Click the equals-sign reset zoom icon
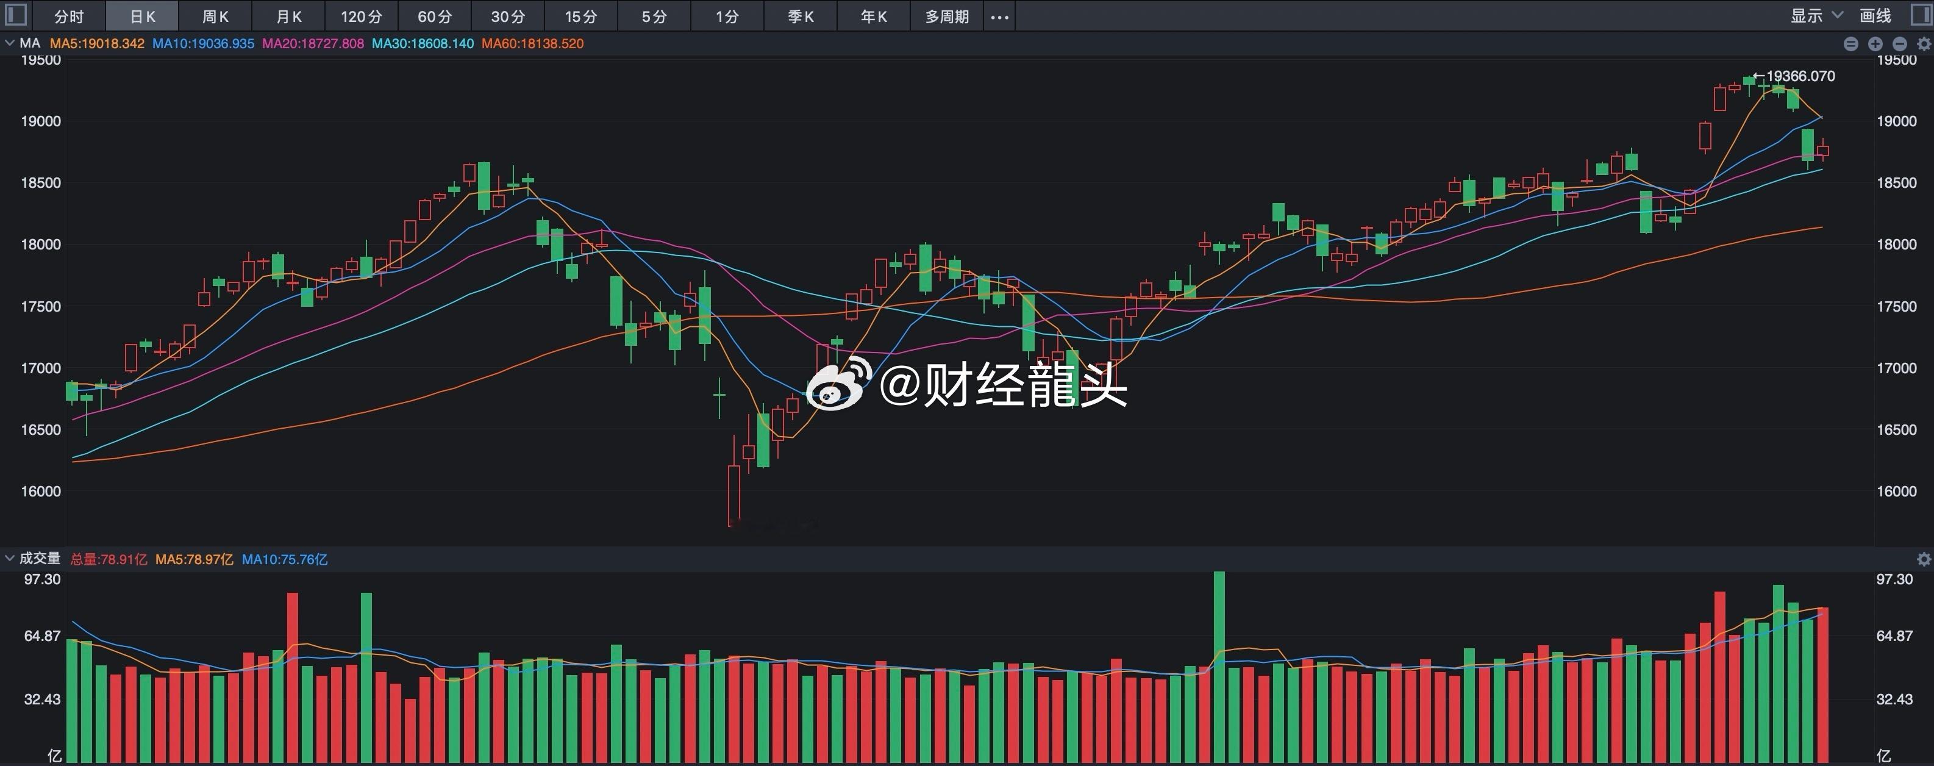This screenshot has height=766, width=1934. (1850, 45)
